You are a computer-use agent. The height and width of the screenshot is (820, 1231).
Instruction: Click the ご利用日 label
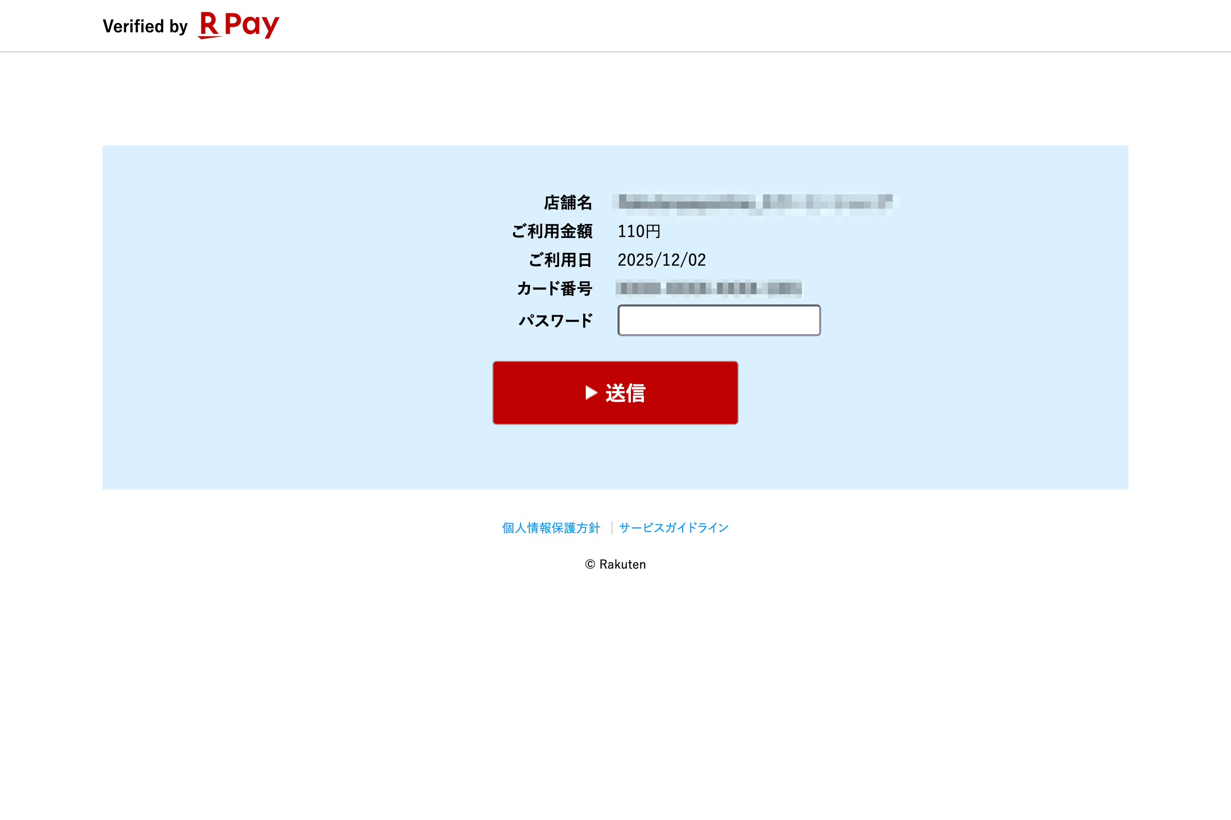pyautogui.click(x=560, y=260)
